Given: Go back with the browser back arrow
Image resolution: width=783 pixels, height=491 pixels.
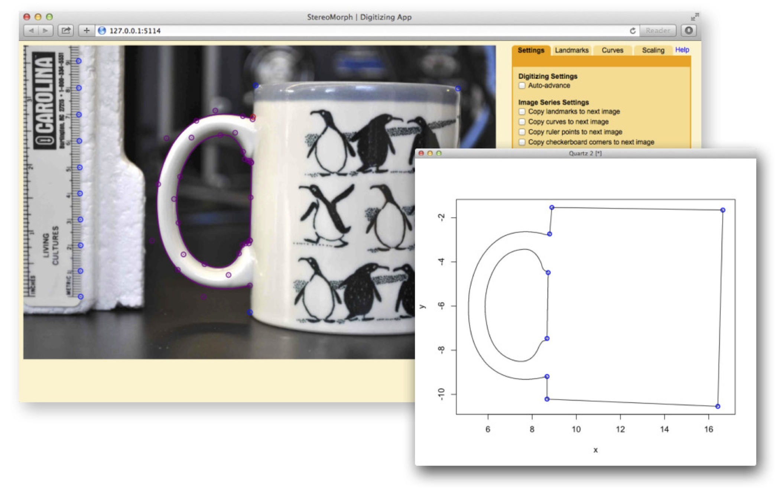Looking at the screenshot, I should pyautogui.click(x=31, y=31).
